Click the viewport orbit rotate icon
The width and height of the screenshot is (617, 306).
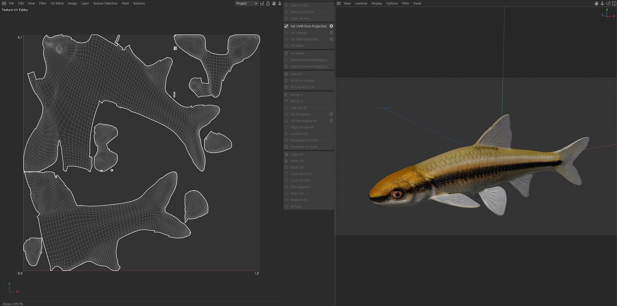(x=608, y=3)
